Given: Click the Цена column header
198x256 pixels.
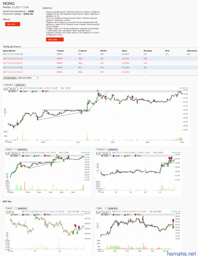Looking at the screenshot, I should (x=124, y=51).
